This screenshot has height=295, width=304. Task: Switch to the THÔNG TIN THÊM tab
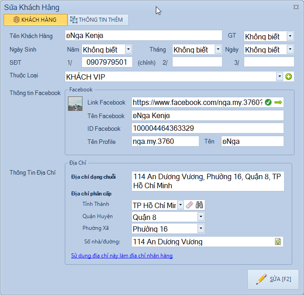point(98,20)
